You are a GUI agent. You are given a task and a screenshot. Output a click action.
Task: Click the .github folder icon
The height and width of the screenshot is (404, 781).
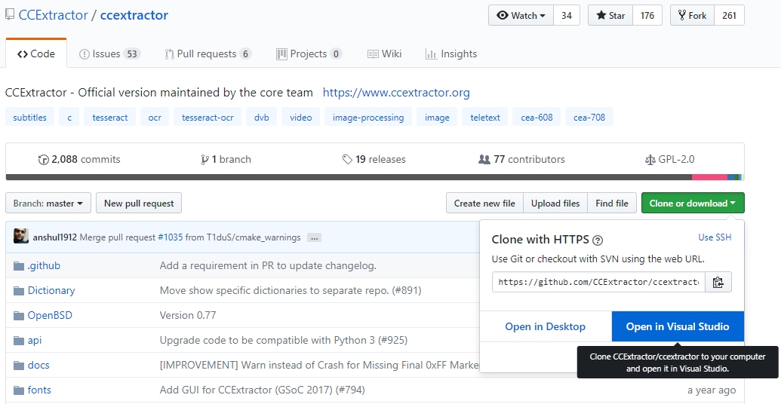coord(19,266)
